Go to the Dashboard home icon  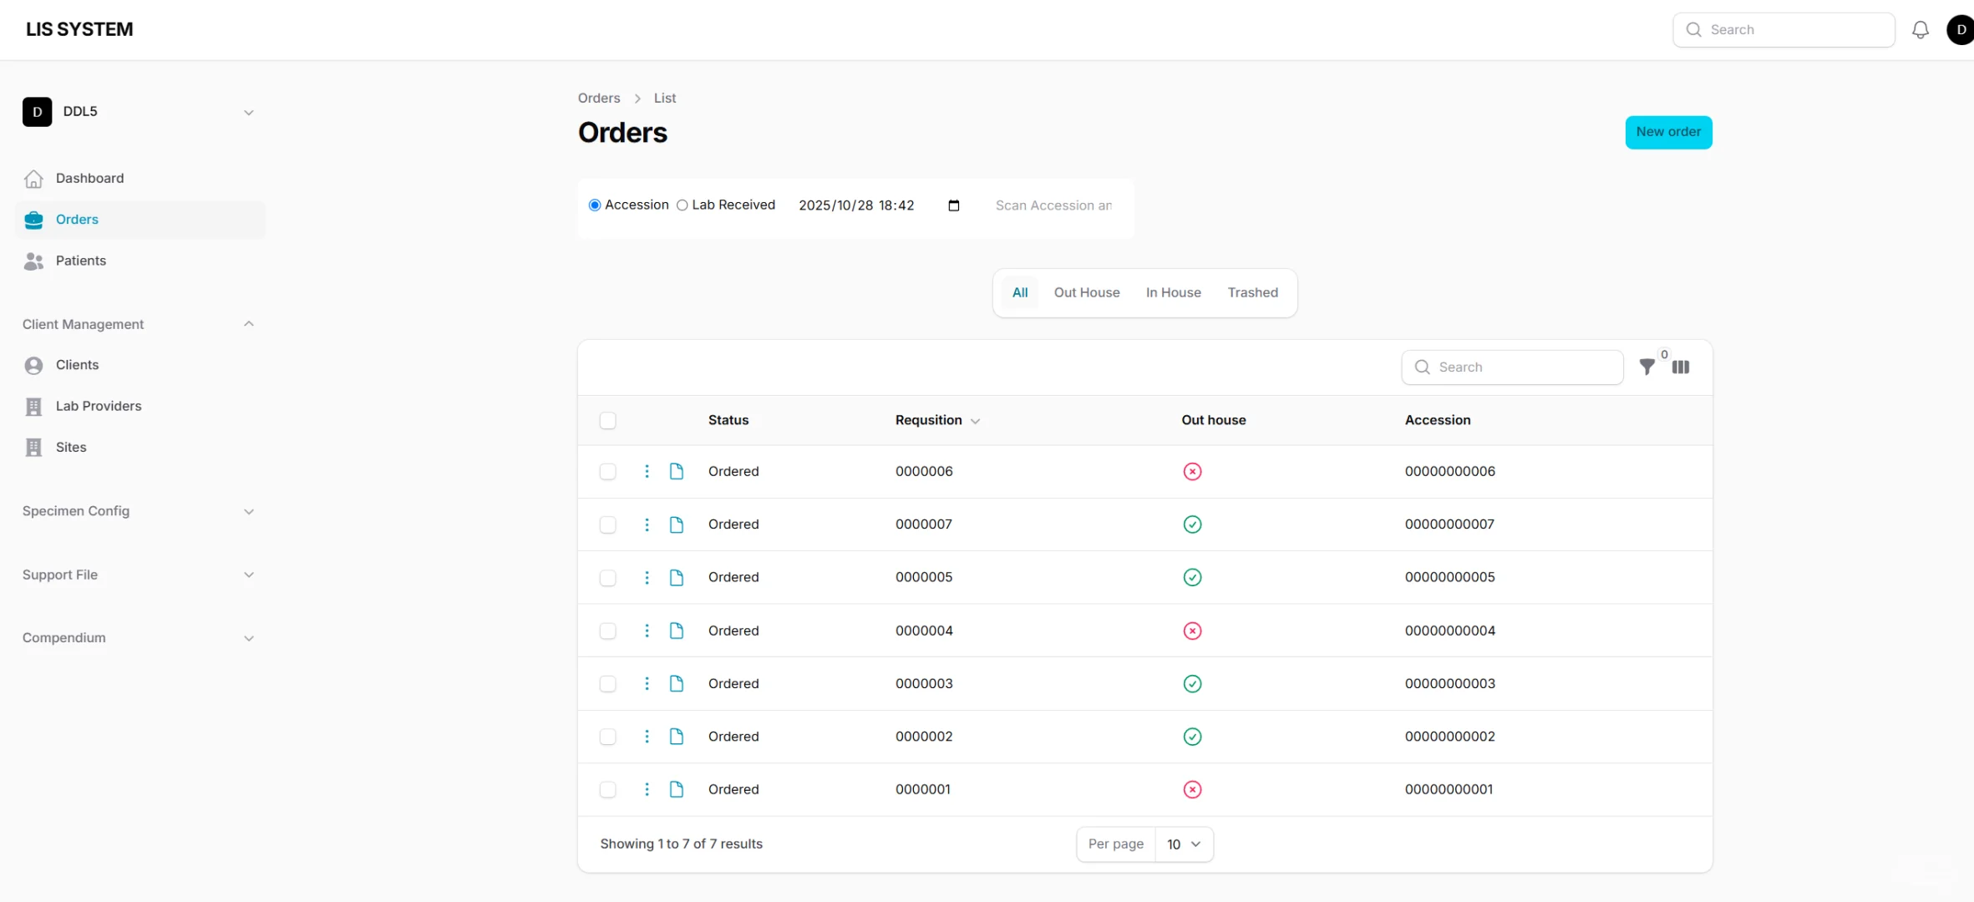33,179
